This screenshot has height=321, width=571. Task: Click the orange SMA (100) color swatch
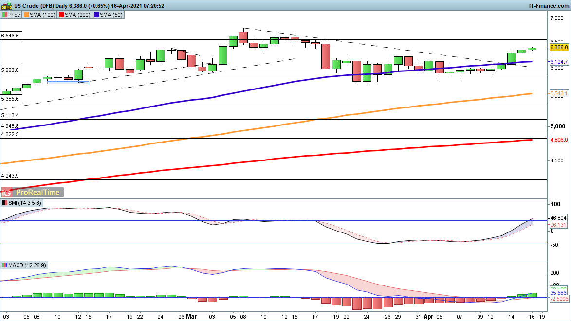pos(26,15)
